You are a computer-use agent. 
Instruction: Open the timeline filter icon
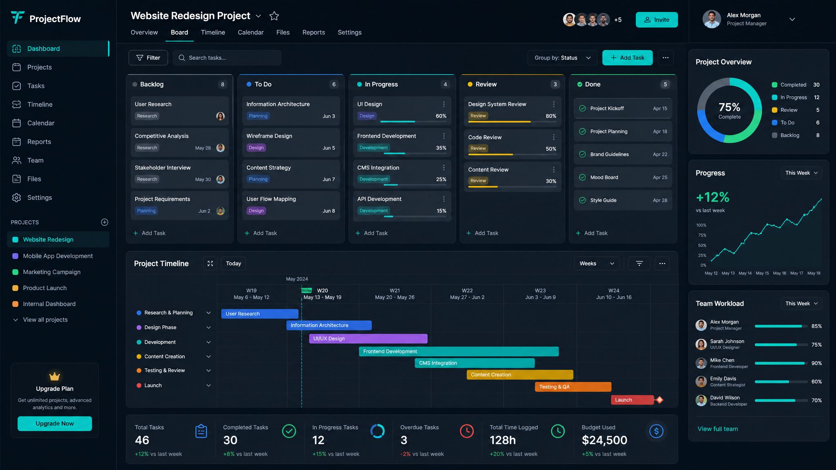(639, 264)
